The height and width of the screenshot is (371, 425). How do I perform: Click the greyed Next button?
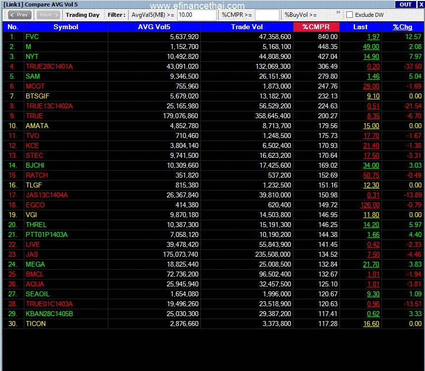click(48, 15)
